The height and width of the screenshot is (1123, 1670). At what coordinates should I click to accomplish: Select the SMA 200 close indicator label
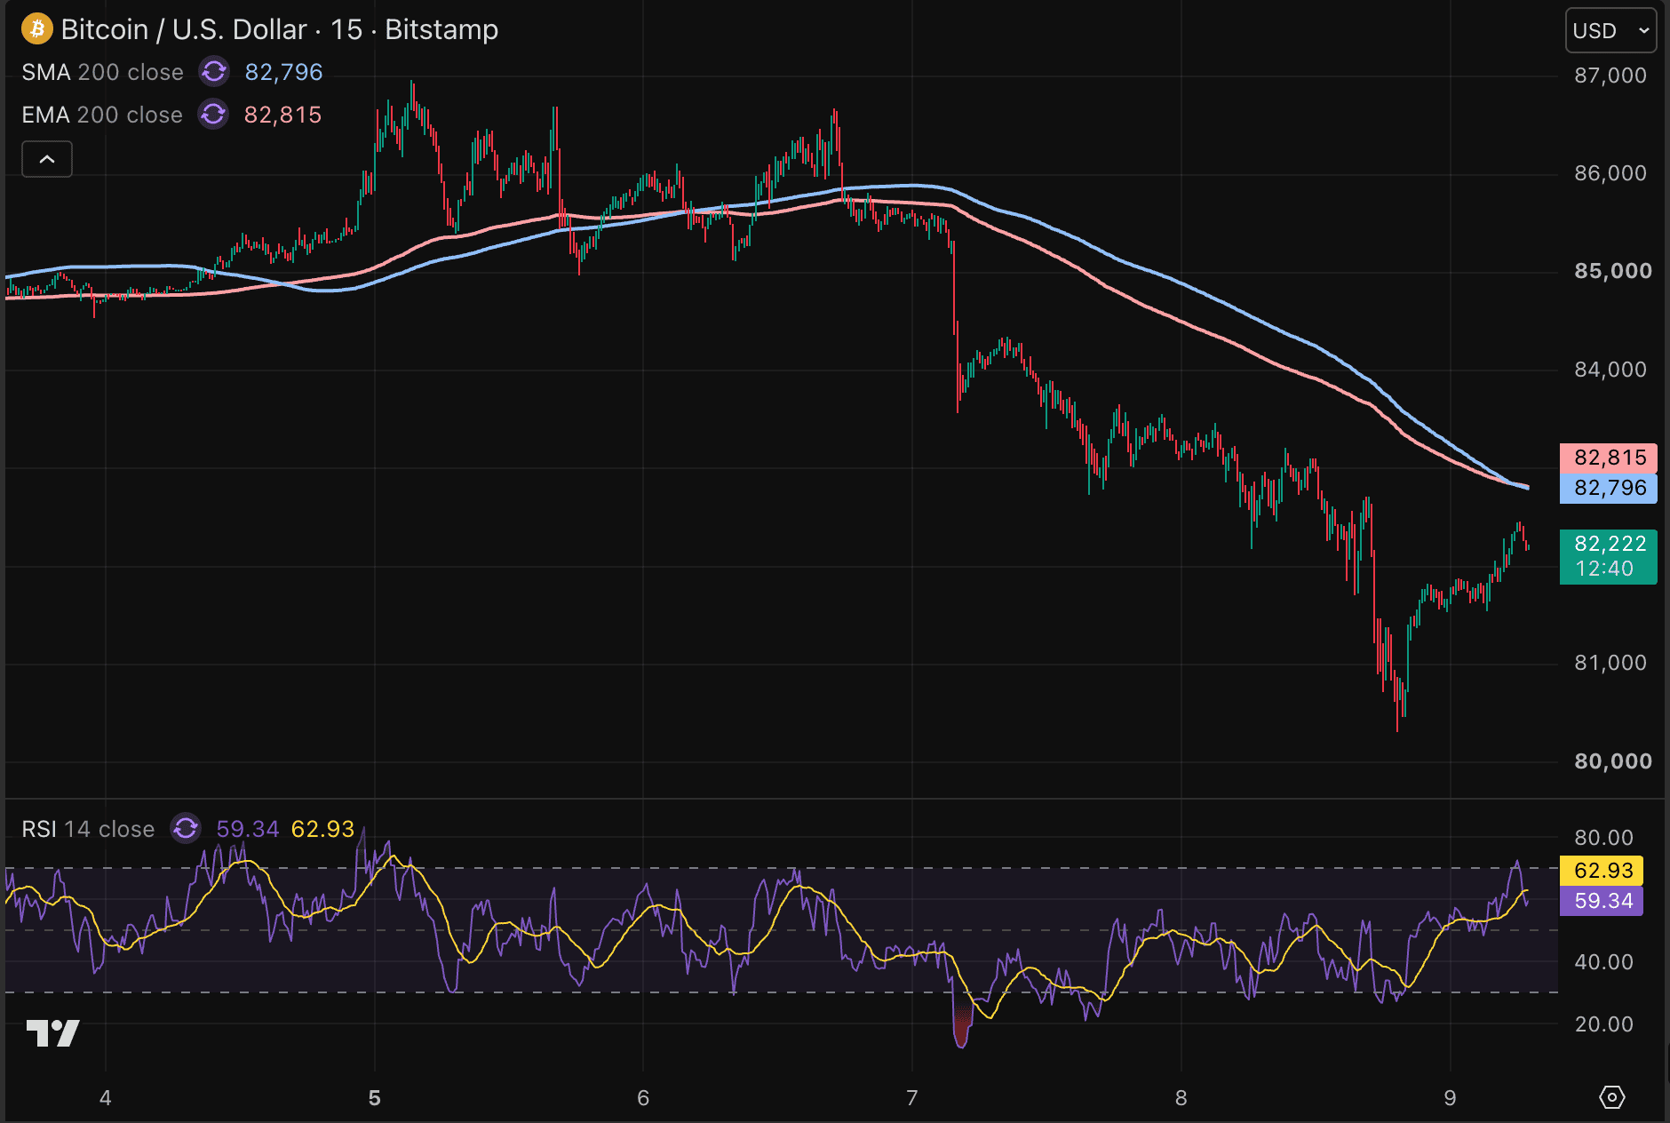pyautogui.click(x=102, y=72)
